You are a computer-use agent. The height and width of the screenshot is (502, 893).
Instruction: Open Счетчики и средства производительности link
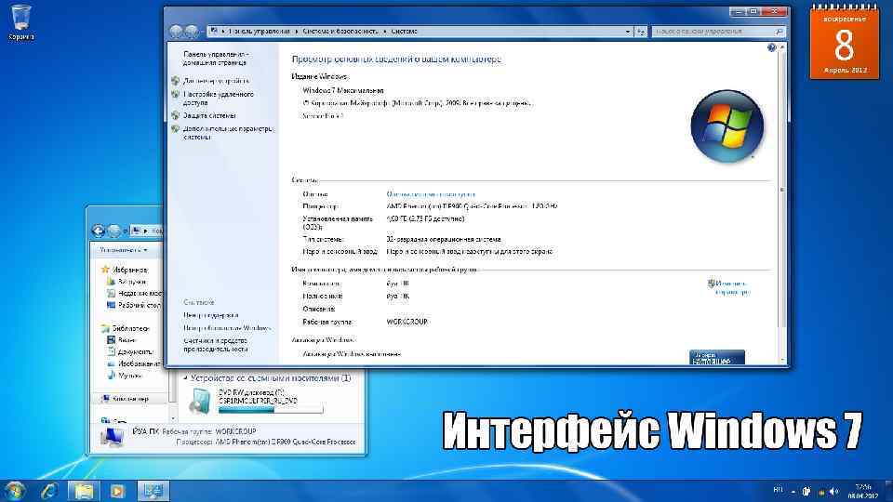pyautogui.click(x=215, y=345)
